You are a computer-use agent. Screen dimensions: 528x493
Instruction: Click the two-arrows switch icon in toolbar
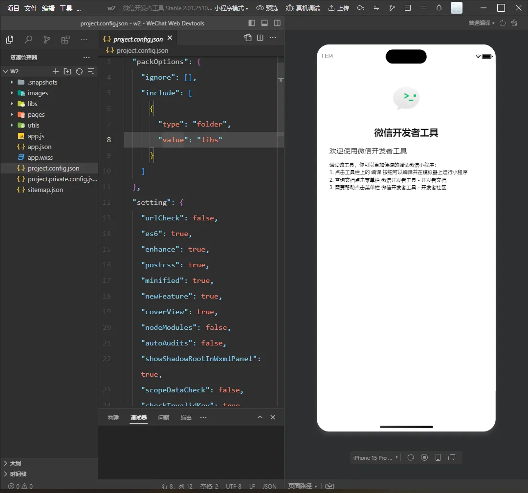(x=376, y=8)
